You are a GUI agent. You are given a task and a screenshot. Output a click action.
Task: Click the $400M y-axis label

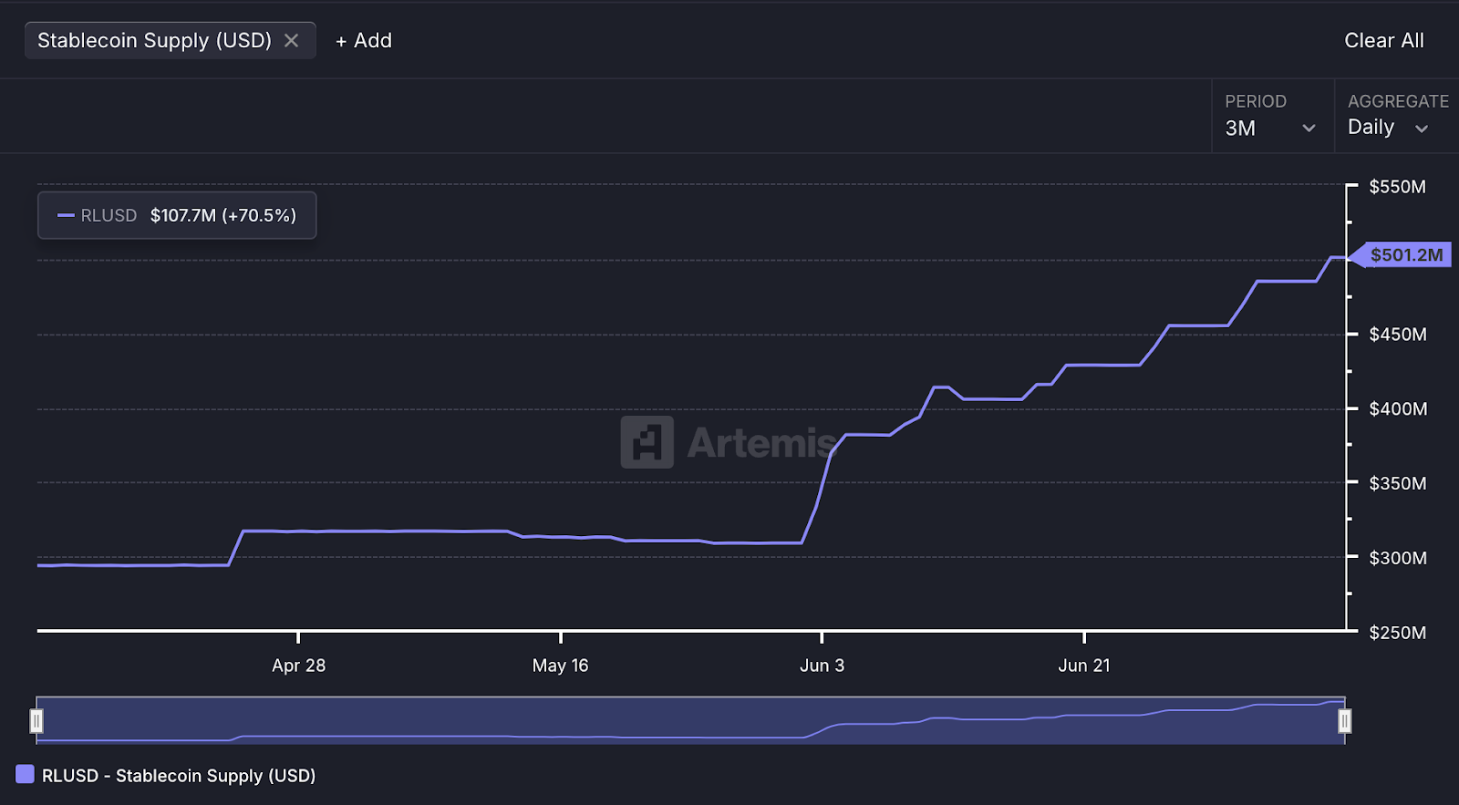tap(1397, 409)
